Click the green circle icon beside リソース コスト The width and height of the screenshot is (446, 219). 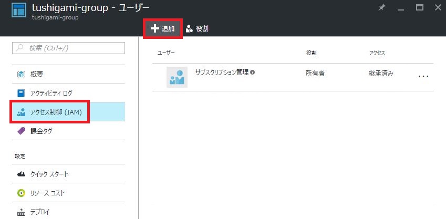tap(22, 193)
